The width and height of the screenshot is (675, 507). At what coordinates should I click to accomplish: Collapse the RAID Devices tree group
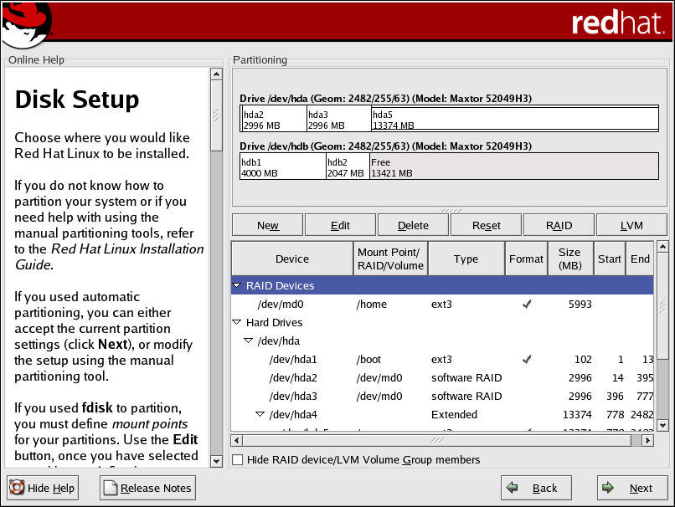pos(237,286)
